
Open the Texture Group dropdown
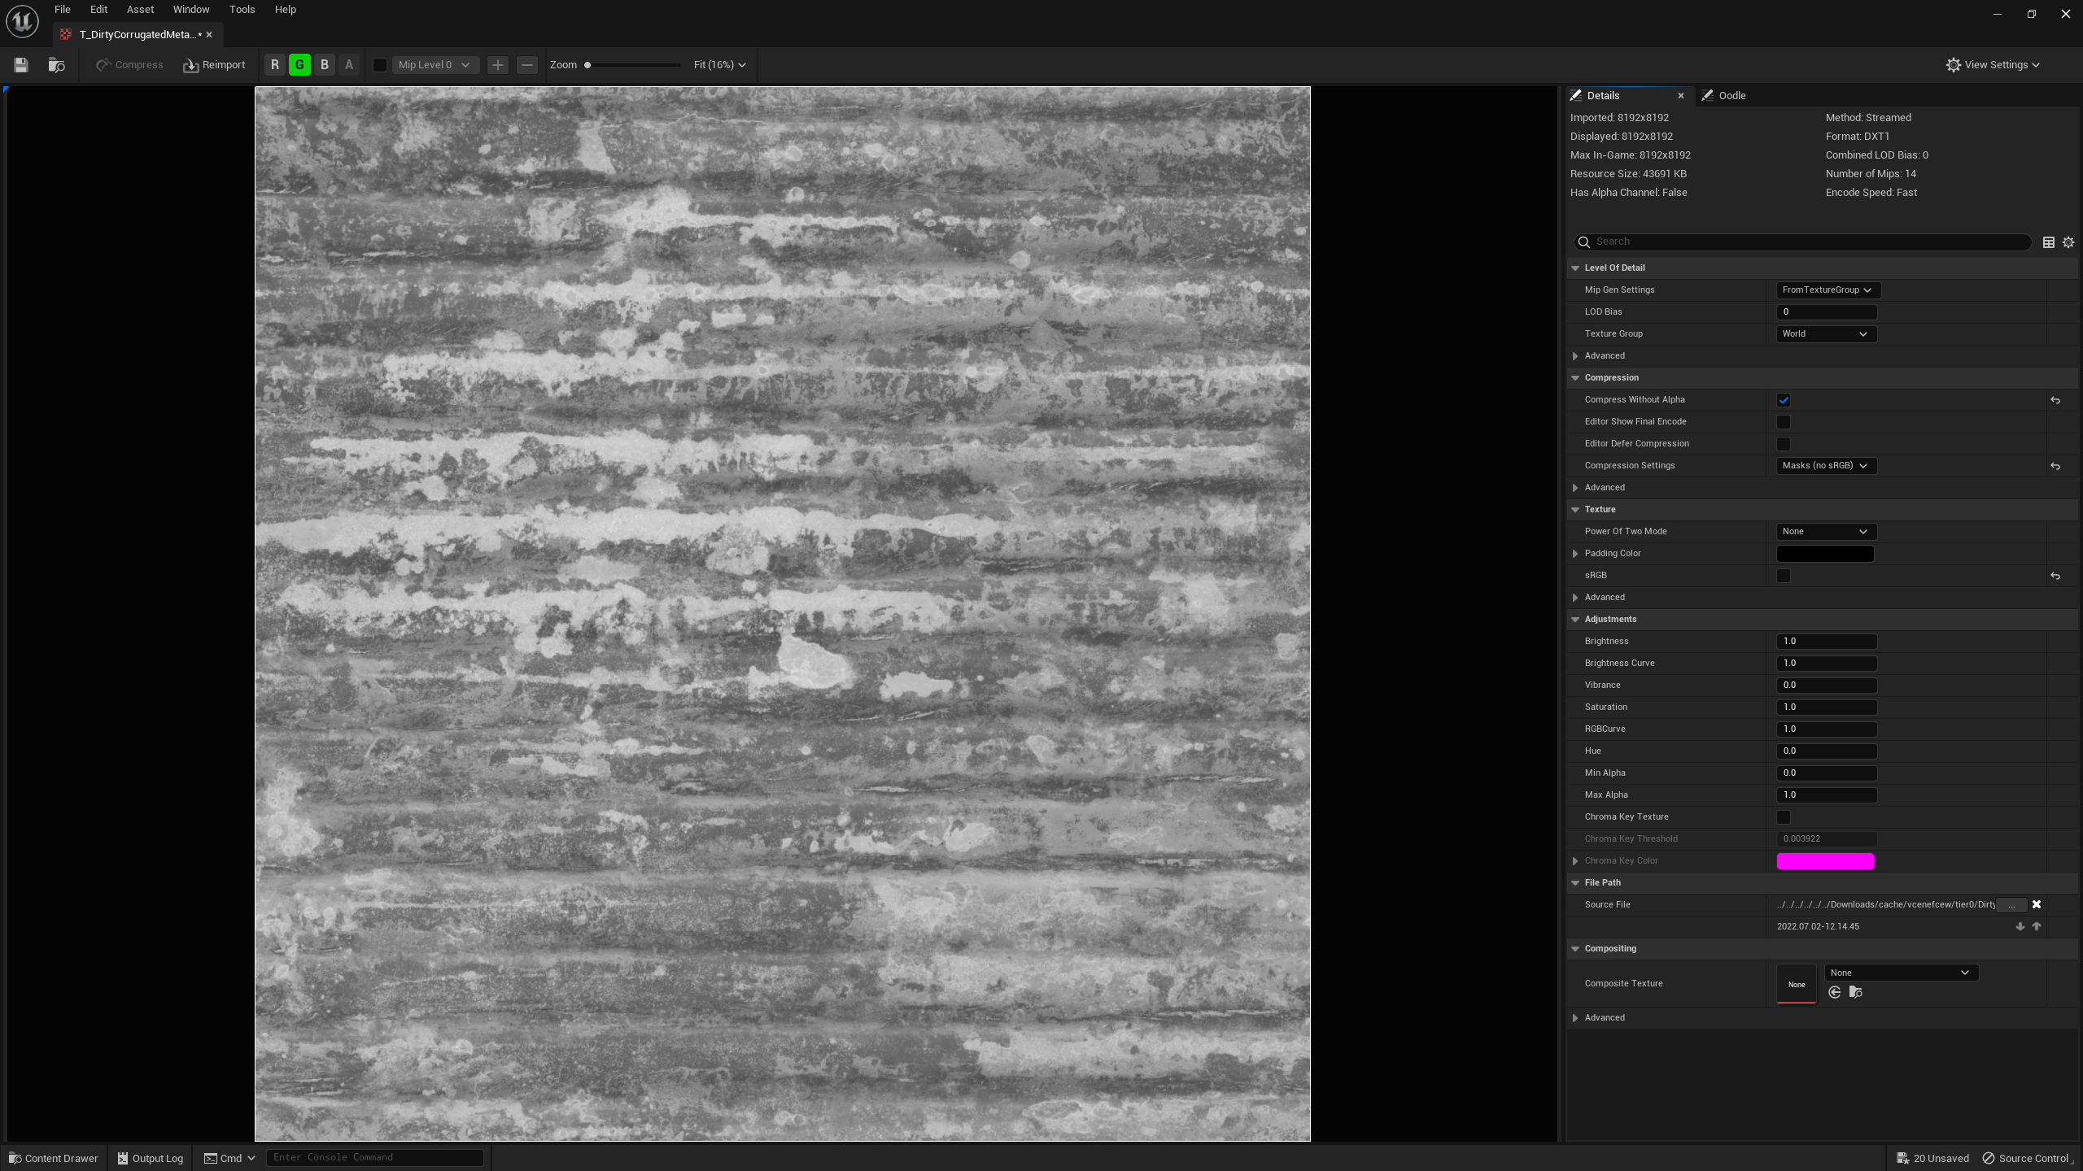tap(1826, 334)
